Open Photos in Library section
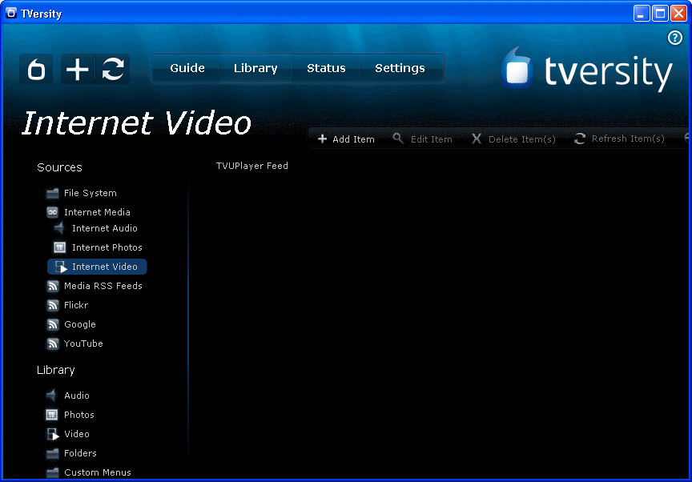Viewport: 692px width, 482px height. (x=79, y=415)
